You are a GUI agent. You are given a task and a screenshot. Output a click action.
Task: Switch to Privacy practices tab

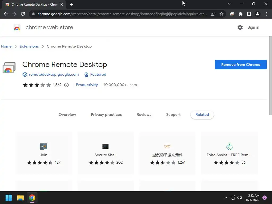point(106,115)
